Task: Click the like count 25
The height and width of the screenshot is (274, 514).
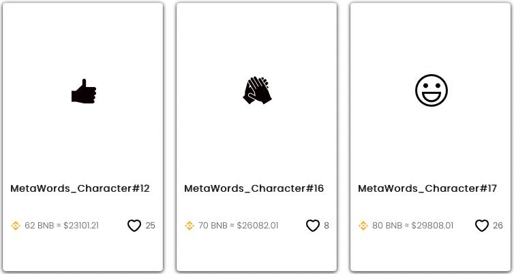Action: pyautogui.click(x=151, y=226)
